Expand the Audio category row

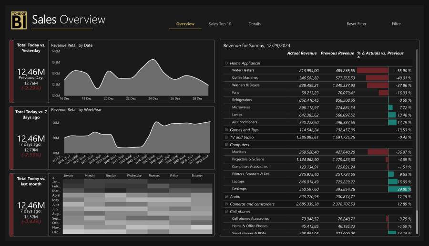point(226,196)
